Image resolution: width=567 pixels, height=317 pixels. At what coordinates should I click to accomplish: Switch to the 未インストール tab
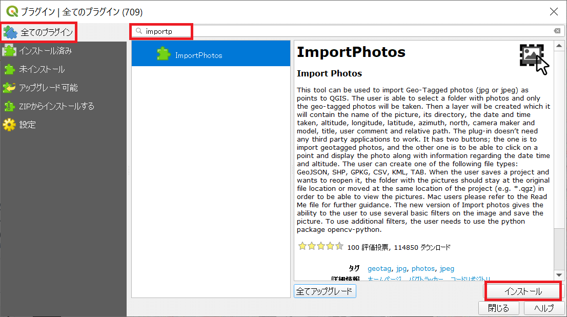tap(42, 69)
